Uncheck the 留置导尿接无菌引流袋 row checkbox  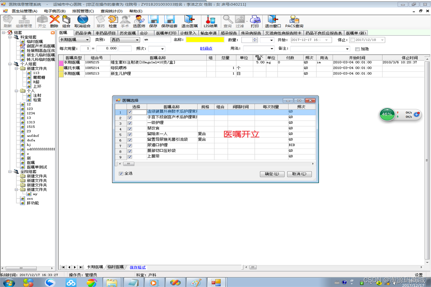130,140
